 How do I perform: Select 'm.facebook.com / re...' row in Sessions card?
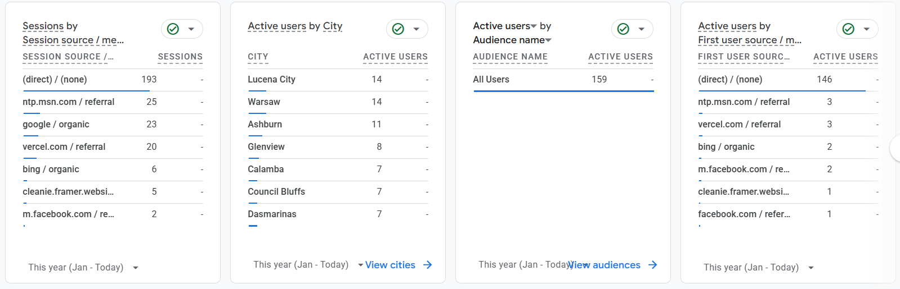point(113,214)
